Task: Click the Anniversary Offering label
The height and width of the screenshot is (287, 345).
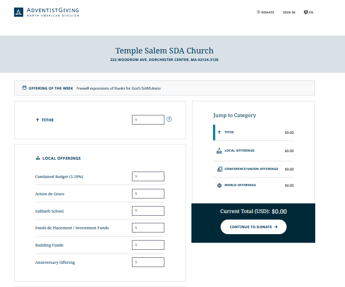Action: point(55,262)
